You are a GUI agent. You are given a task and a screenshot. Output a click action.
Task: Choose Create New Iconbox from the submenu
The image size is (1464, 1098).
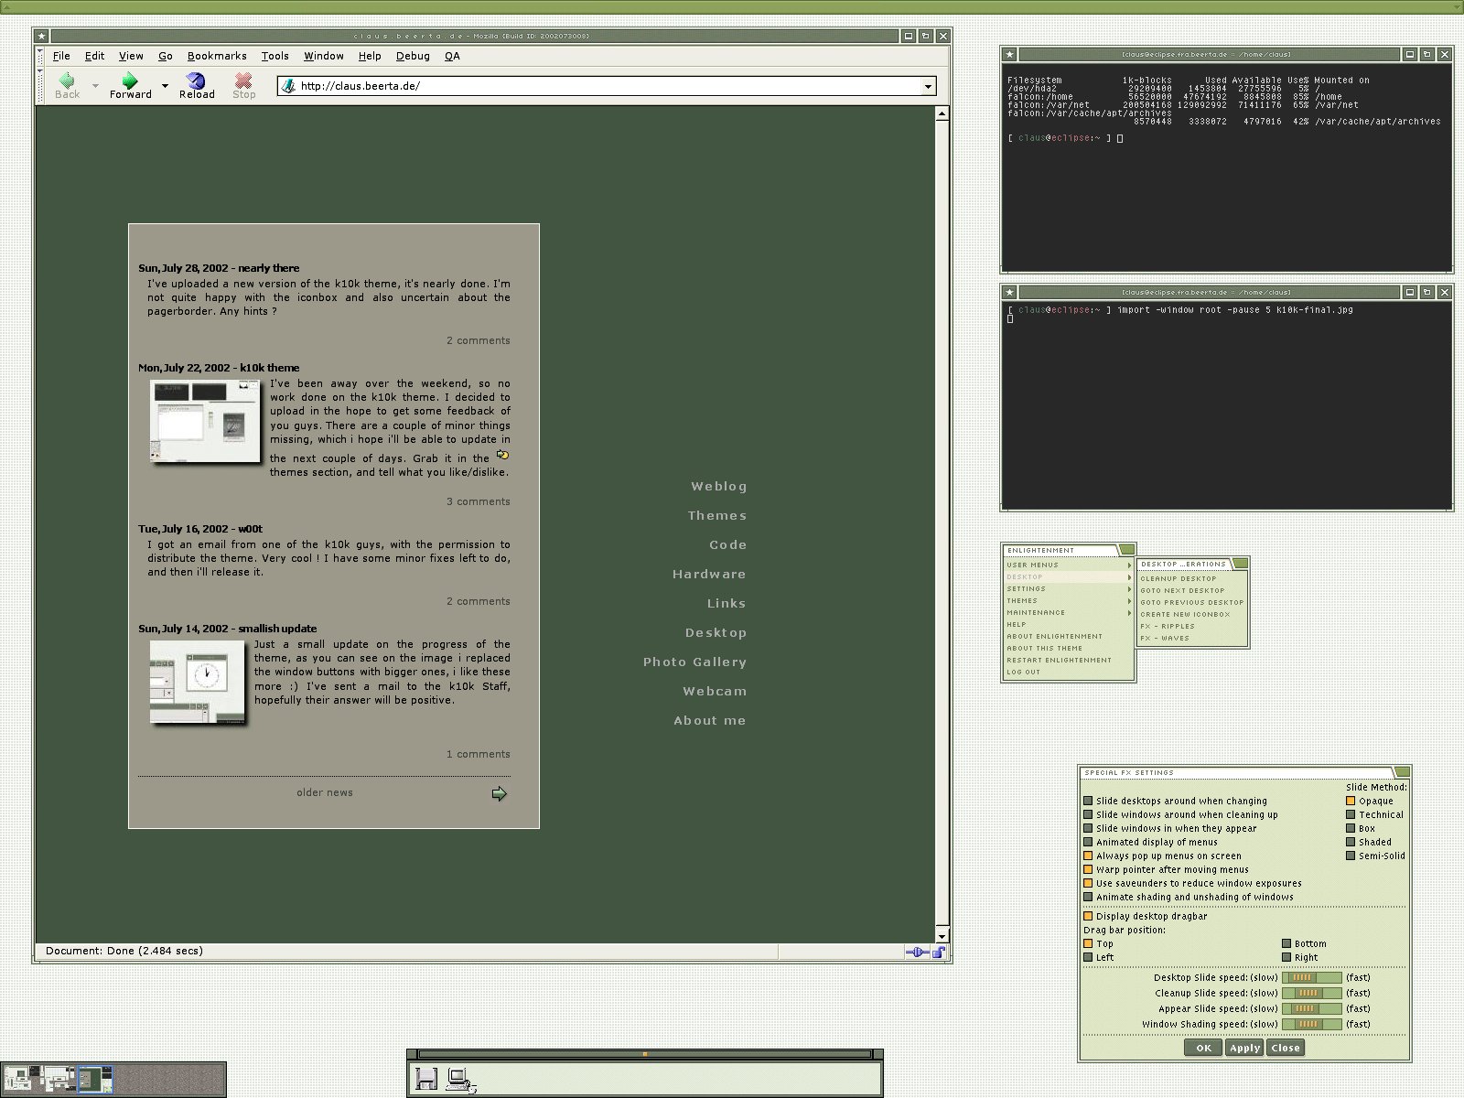tap(1192, 615)
